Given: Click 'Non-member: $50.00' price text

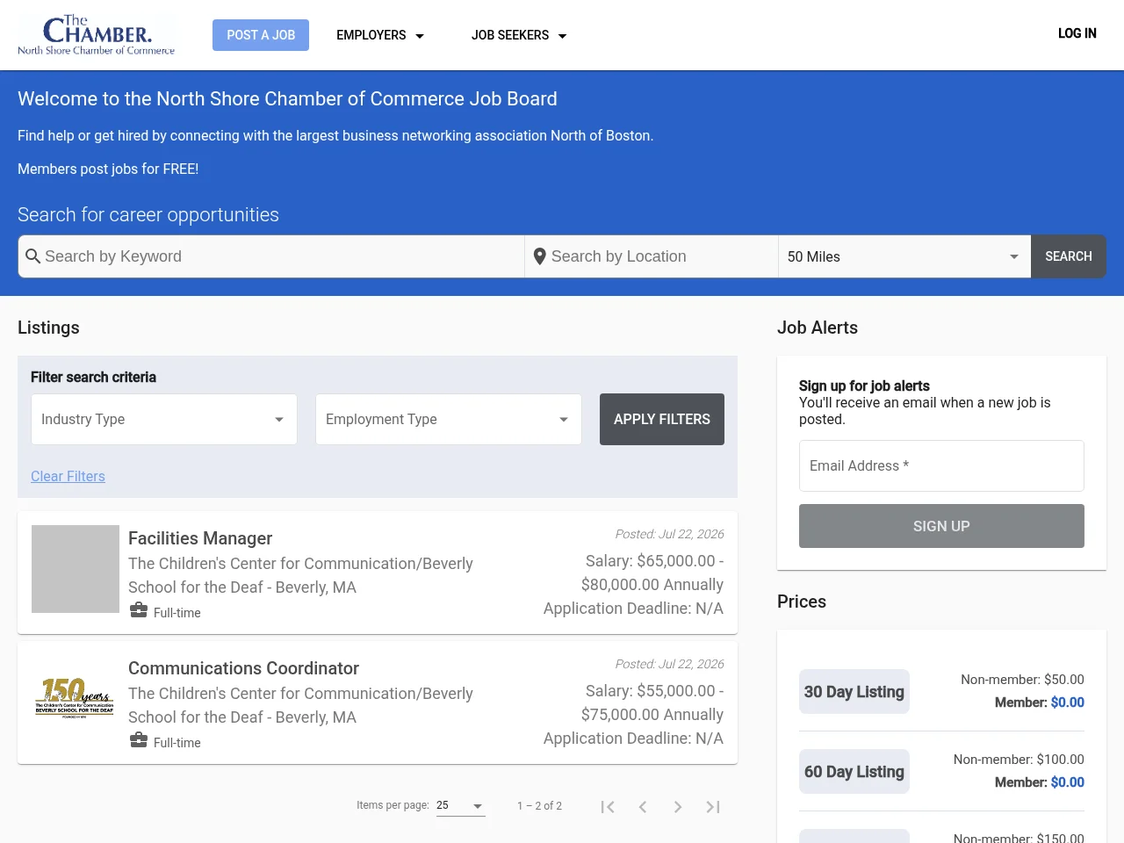Looking at the screenshot, I should [1022, 680].
